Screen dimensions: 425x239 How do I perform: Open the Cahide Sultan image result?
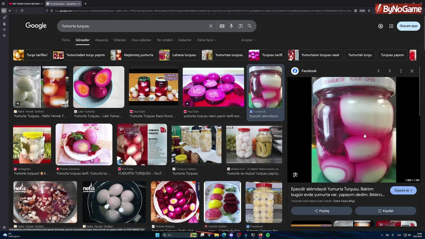coord(222,202)
